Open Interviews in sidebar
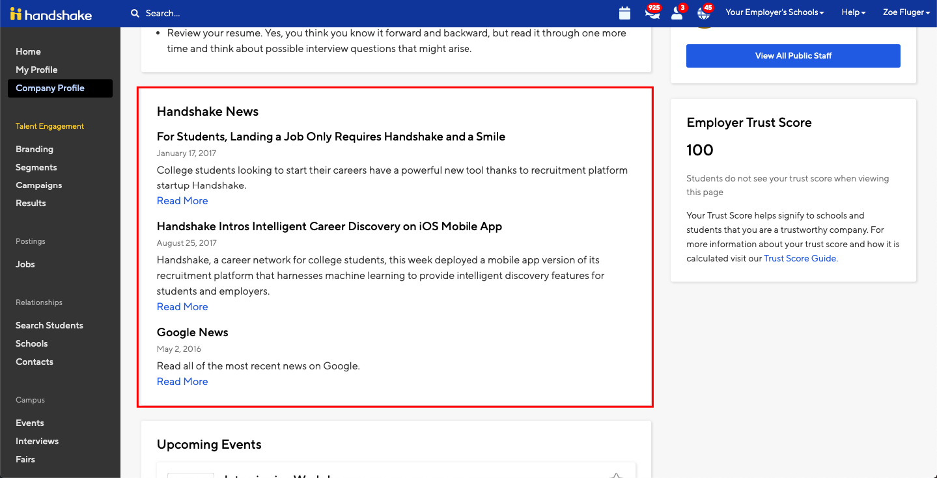The height and width of the screenshot is (478, 937). 37,441
